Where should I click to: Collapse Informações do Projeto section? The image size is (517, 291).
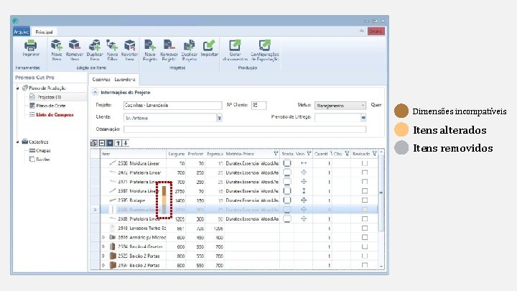click(95, 93)
